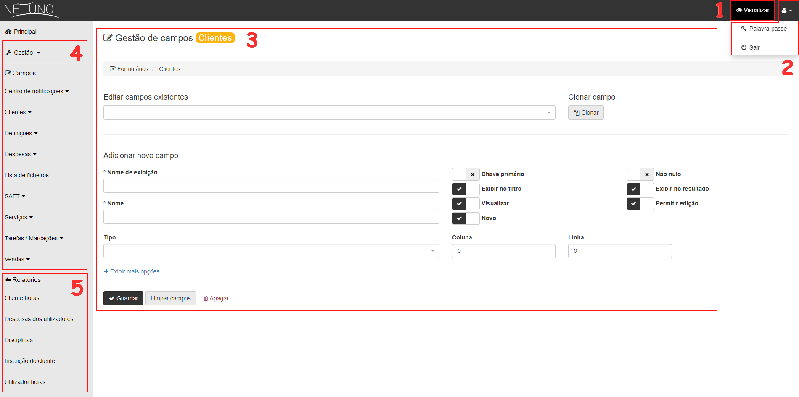799x397 pixels.
Task: Click the eye icon in Visualizar button
Action: coord(739,11)
